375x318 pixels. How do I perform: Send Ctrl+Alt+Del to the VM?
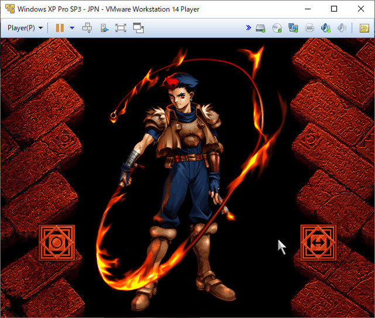pos(87,28)
